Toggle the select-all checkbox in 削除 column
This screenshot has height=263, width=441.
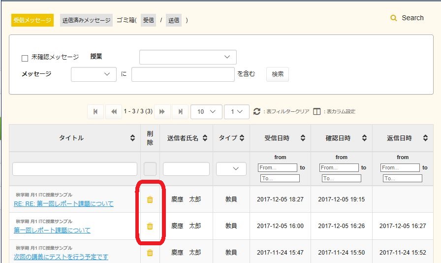[x=150, y=169]
